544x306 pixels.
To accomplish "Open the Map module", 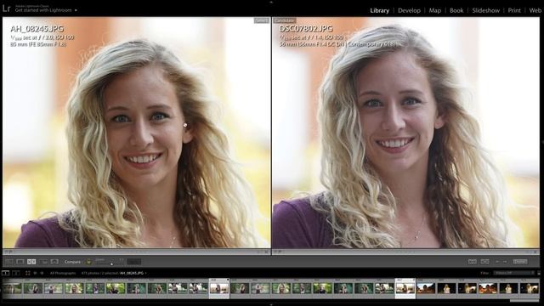I will [434, 10].
